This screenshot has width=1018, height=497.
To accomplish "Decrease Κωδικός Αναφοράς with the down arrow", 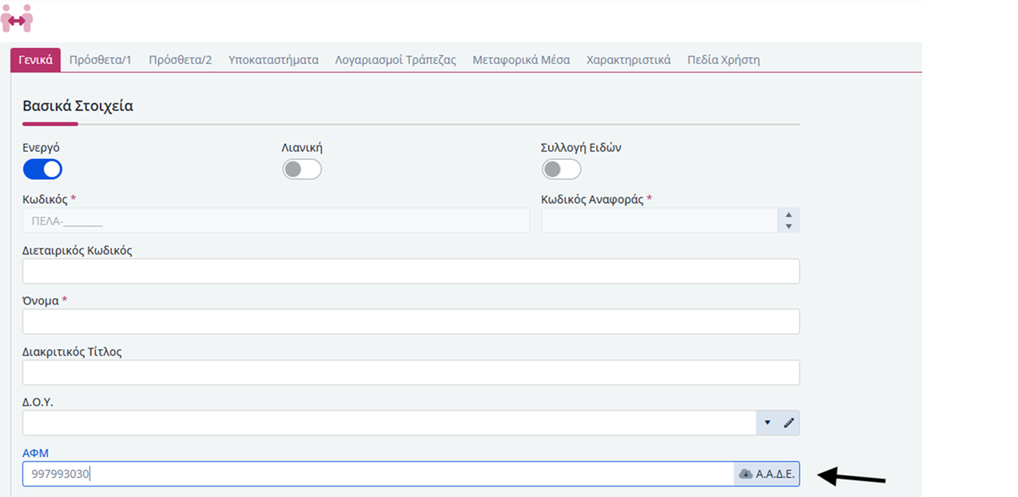I will point(789,226).
